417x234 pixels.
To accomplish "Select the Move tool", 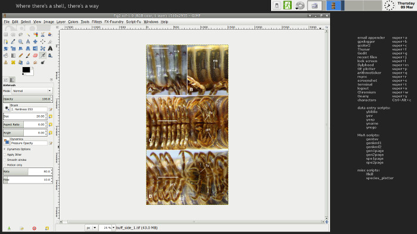I will coord(35,42).
